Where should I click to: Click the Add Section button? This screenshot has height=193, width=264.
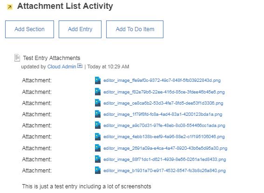click(29, 29)
